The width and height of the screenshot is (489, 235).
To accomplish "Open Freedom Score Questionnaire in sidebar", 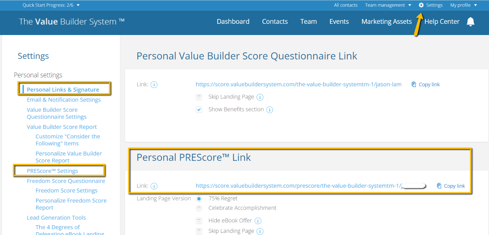I will (x=66, y=181).
